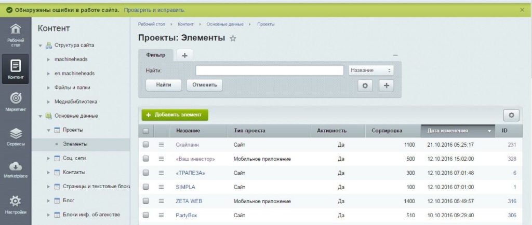
Task: Click the Добавить элемент button
Action: [x=175, y=115]
